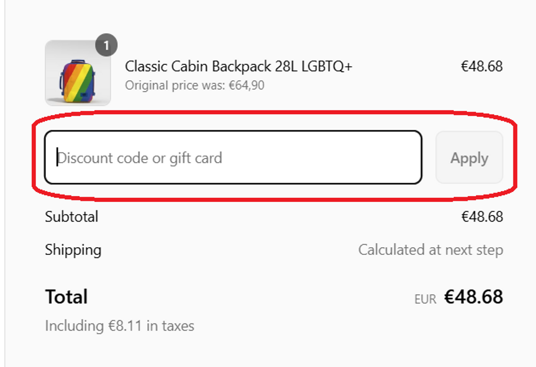The image size is (536, 367).
Task: Click the bold total amount €48.68
Action: (x=473, y=297)
